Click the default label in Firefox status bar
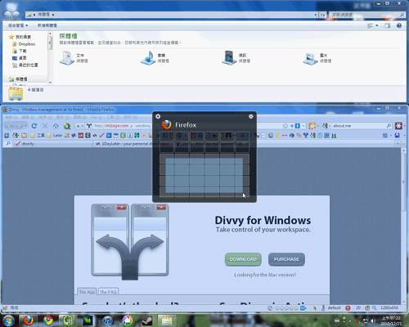The image size is (409, 327). [334, 308]
